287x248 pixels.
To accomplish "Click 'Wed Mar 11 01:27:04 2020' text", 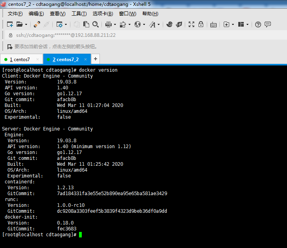I will pyautogui.click(x=90, y=105).
